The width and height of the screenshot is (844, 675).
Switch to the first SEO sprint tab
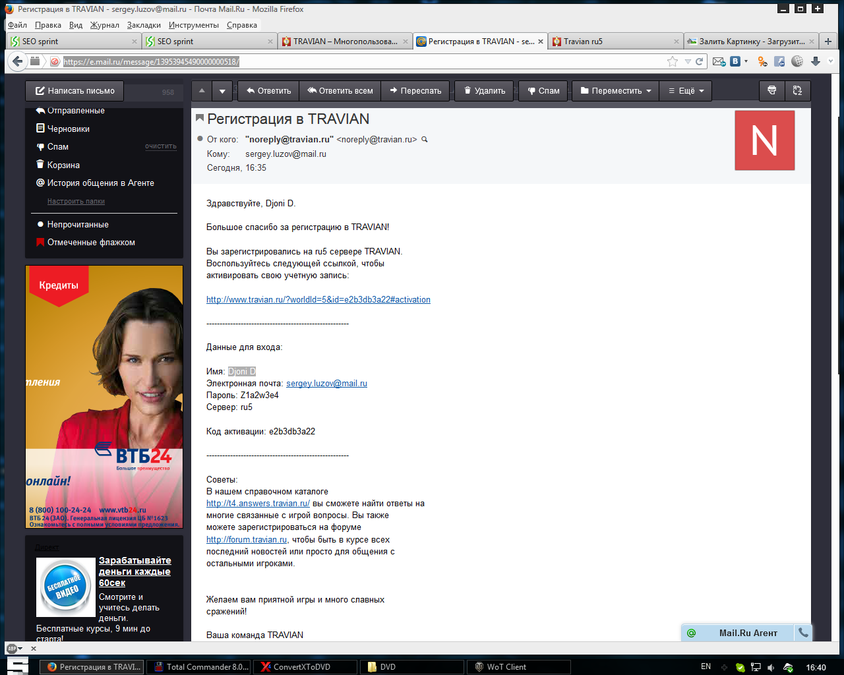[x=73, y=41]
